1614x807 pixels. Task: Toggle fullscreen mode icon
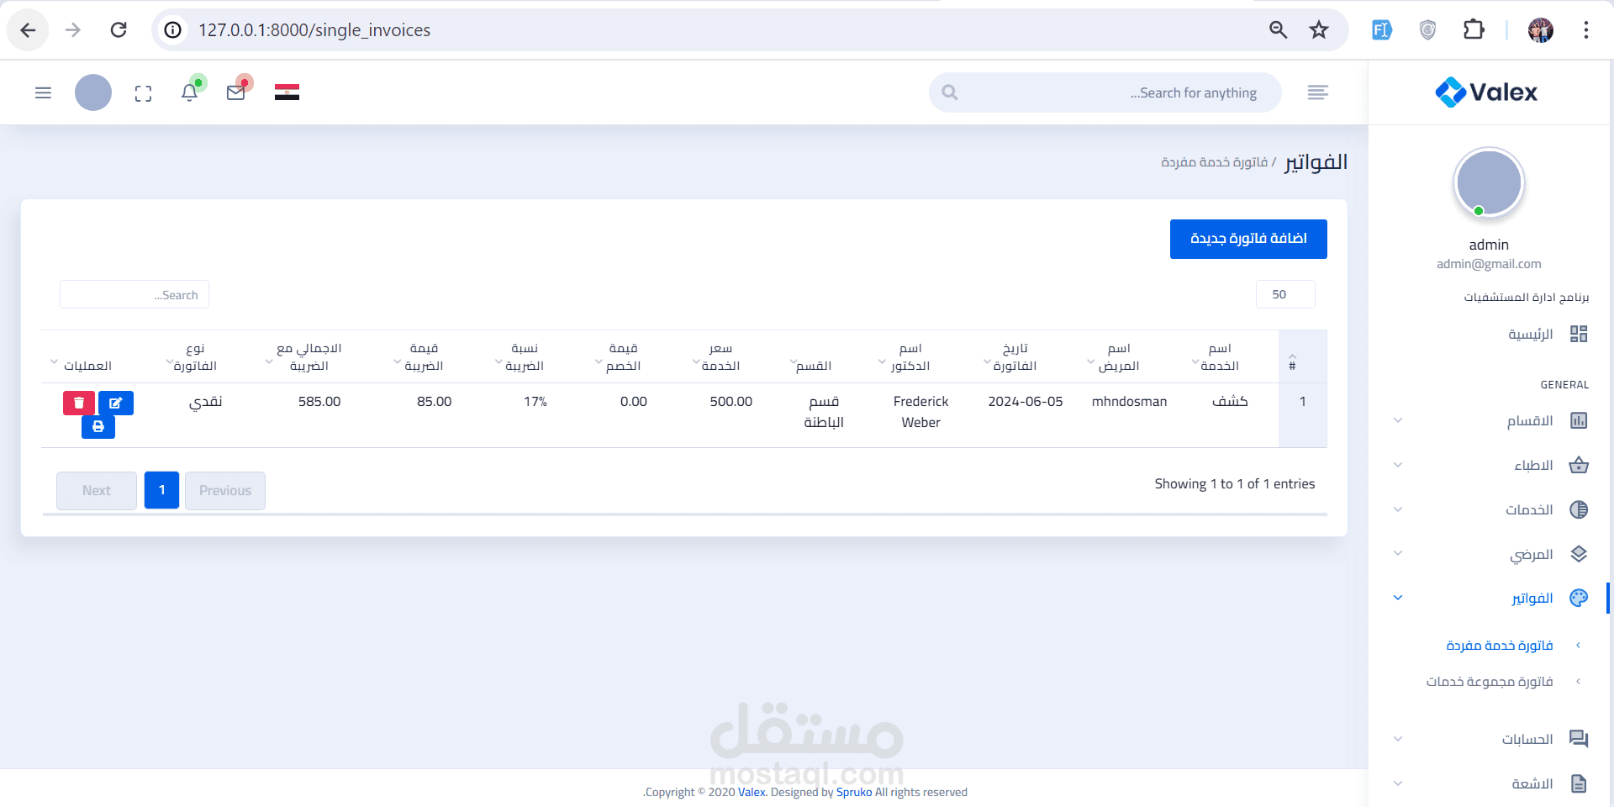(x=144, y=93)
